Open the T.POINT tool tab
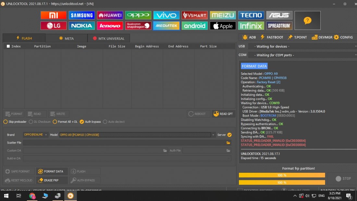 [297, 37]
